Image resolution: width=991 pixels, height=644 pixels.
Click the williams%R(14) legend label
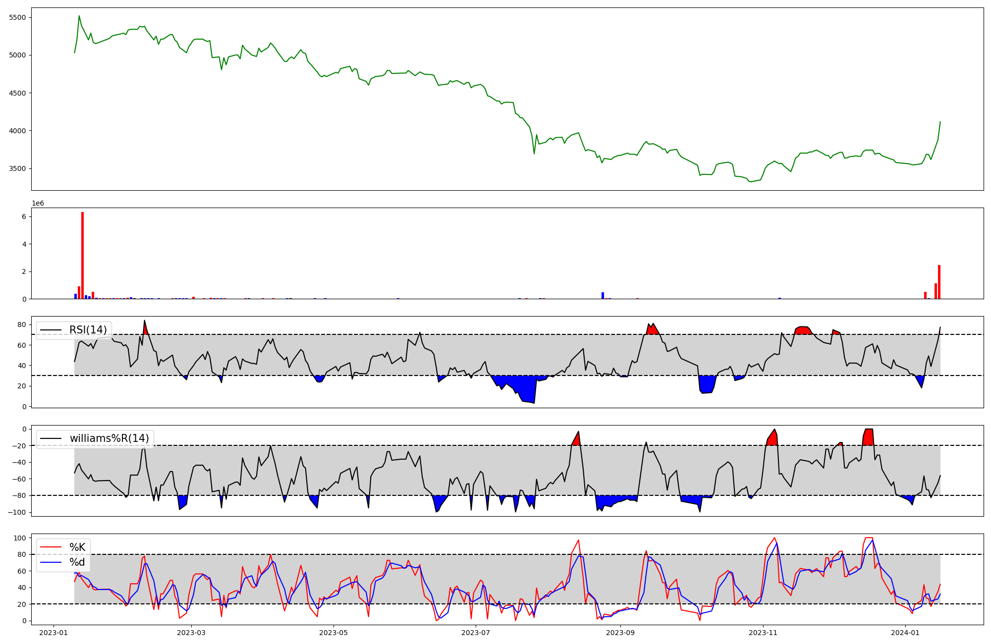click(x=109, y=438)
